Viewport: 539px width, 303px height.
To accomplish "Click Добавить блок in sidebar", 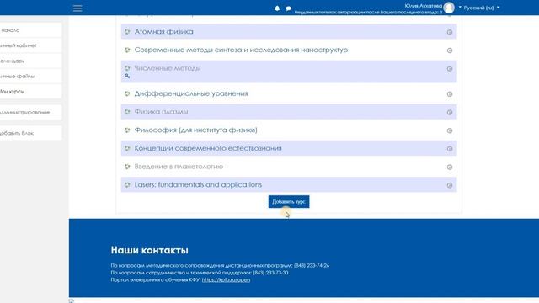I will pyautogui.click(x=30, y=133).
